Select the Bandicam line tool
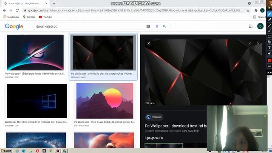Screen dimensions: 272x153 pyautogui.click(x=269, y=25)
